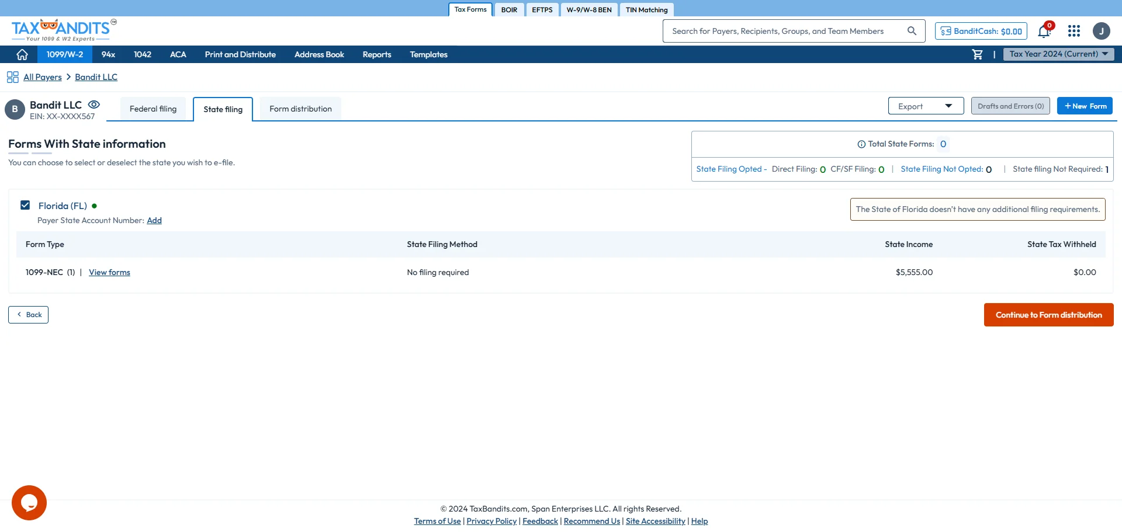Open the Address Book menu
Image resolution: width=1122 pixels, height=532 pixels.
pos(319,54)
